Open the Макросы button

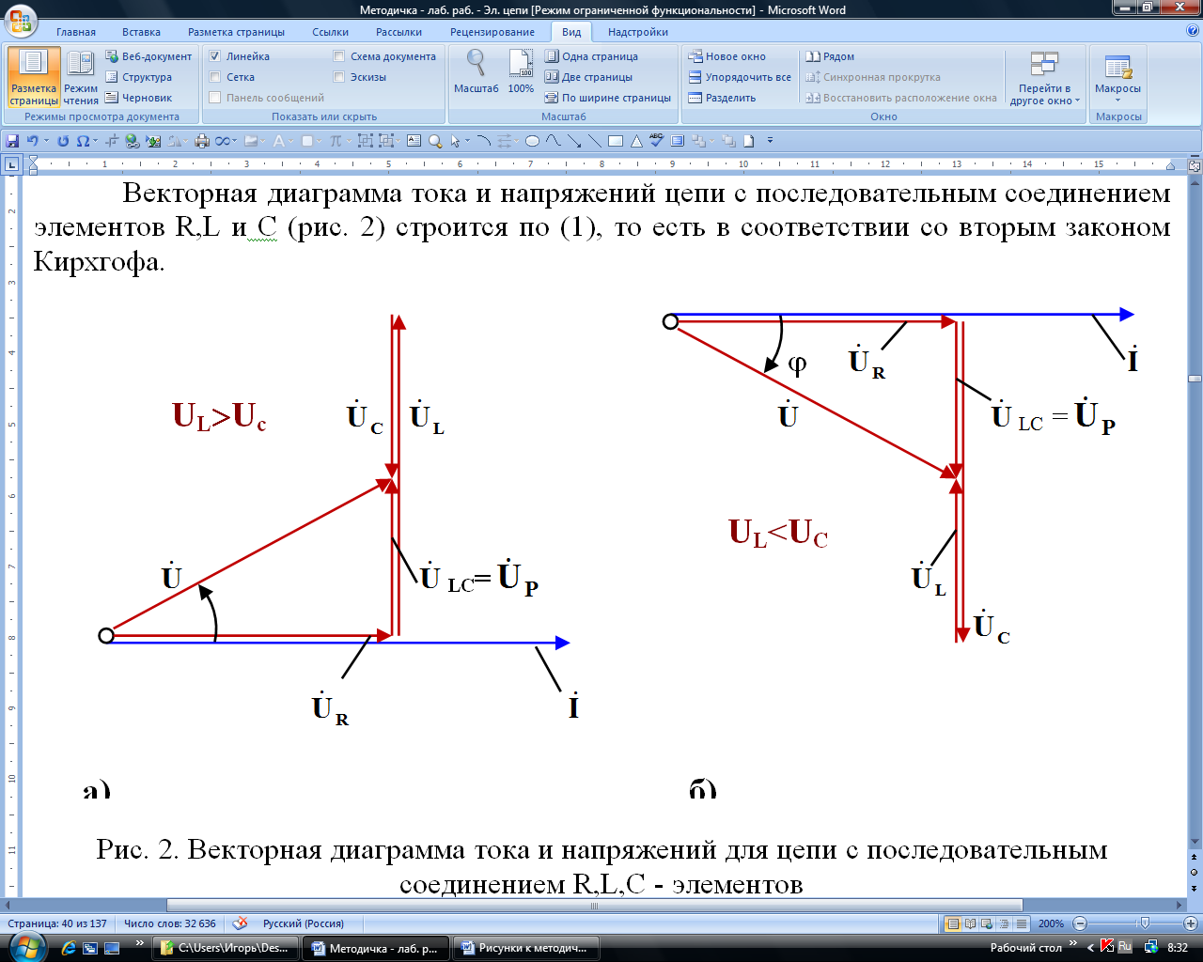1117,75
